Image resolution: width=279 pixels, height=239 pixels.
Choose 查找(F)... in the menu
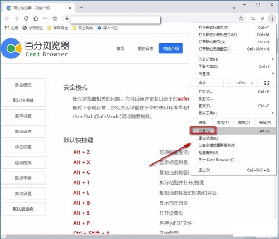coord(233,106)
